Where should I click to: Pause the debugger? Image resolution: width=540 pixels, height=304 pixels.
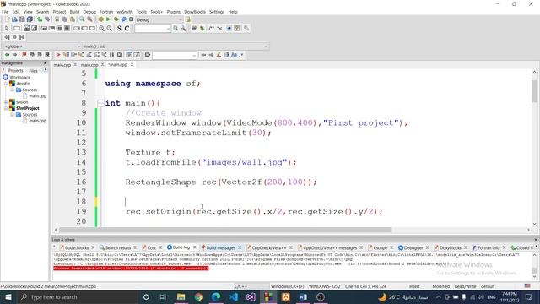click(x=111, y=55)
